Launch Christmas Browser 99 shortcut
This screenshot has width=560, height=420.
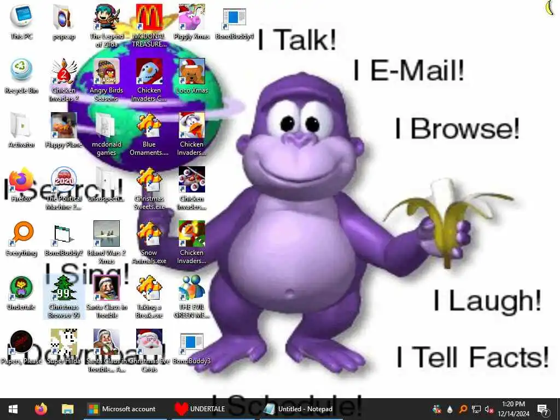63,296
